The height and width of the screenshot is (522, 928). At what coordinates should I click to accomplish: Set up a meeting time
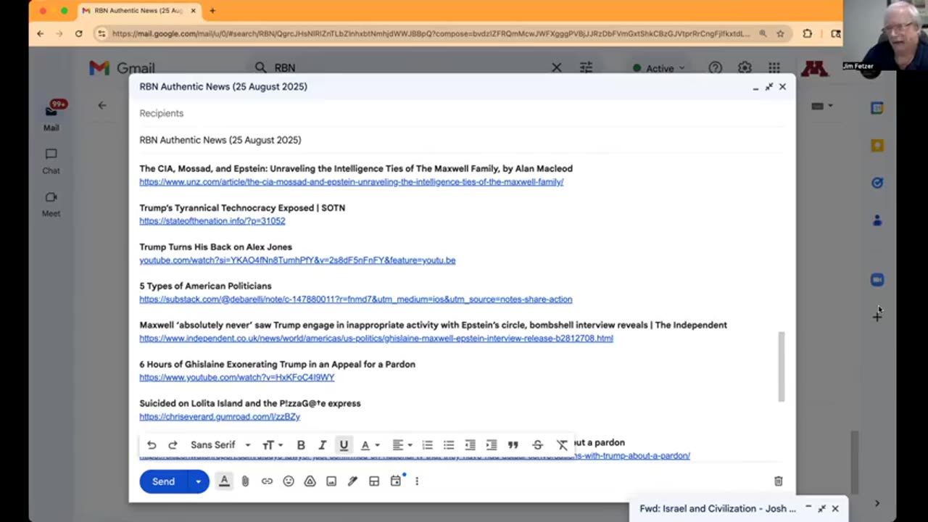(x=396, y=481)
